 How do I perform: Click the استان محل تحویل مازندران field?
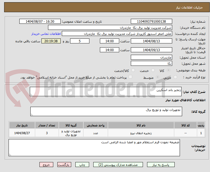tap(151, 58)
